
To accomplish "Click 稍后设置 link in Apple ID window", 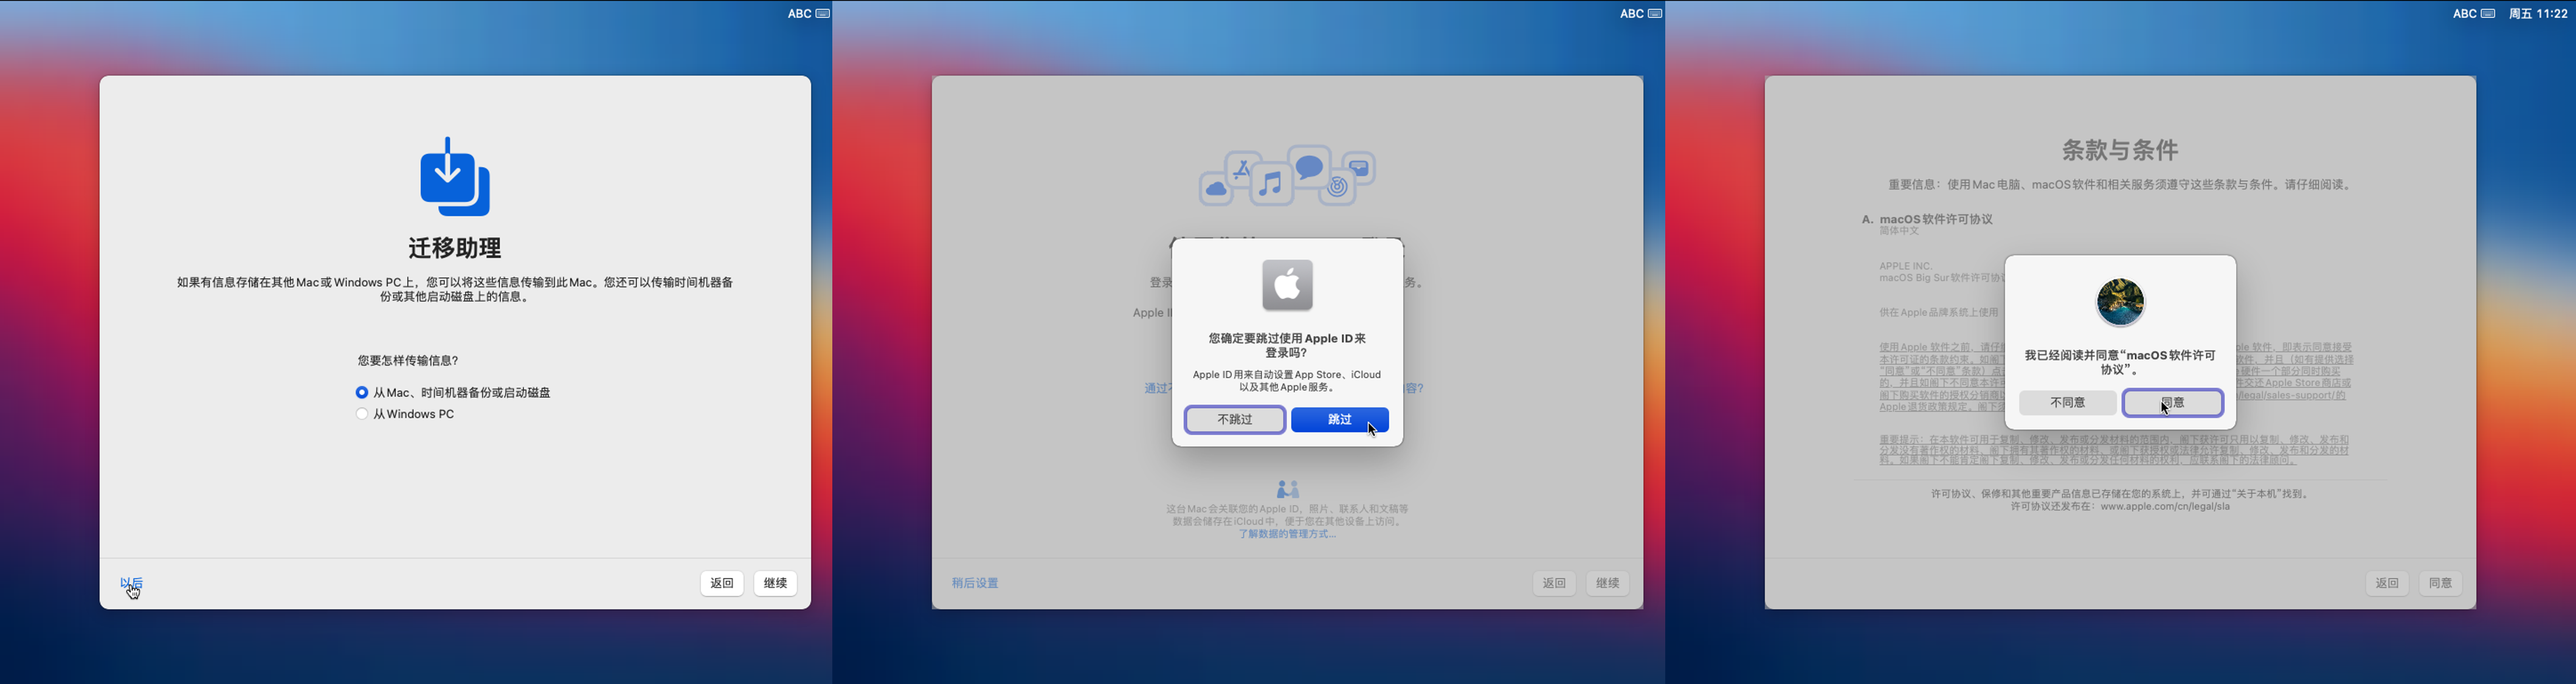I will pos(975,583).
